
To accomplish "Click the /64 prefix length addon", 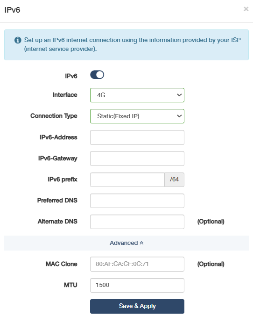I will 174,179.
